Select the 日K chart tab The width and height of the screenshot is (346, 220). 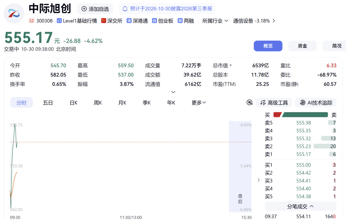point(73,103)
